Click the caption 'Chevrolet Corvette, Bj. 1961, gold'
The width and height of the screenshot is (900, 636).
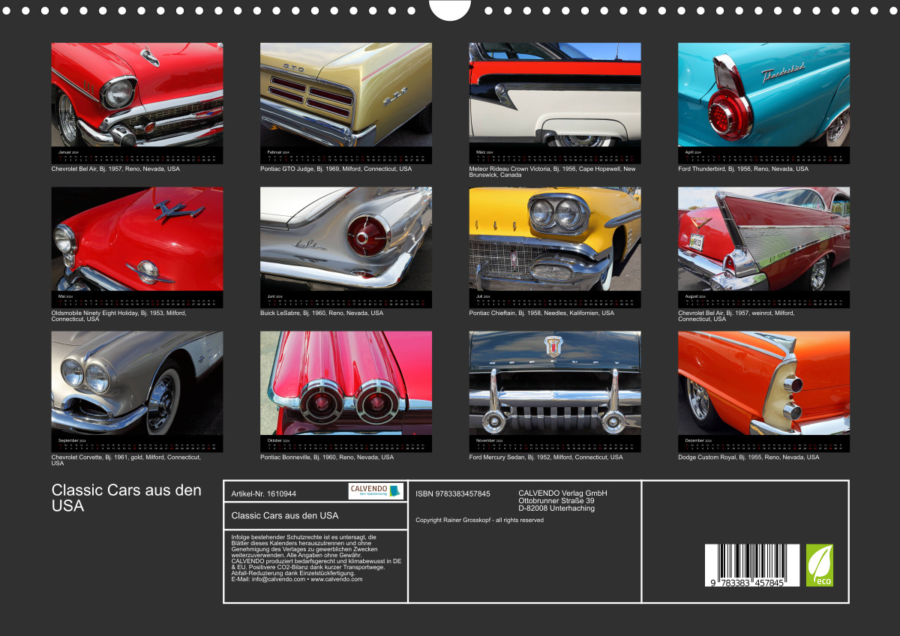[126, 460]
